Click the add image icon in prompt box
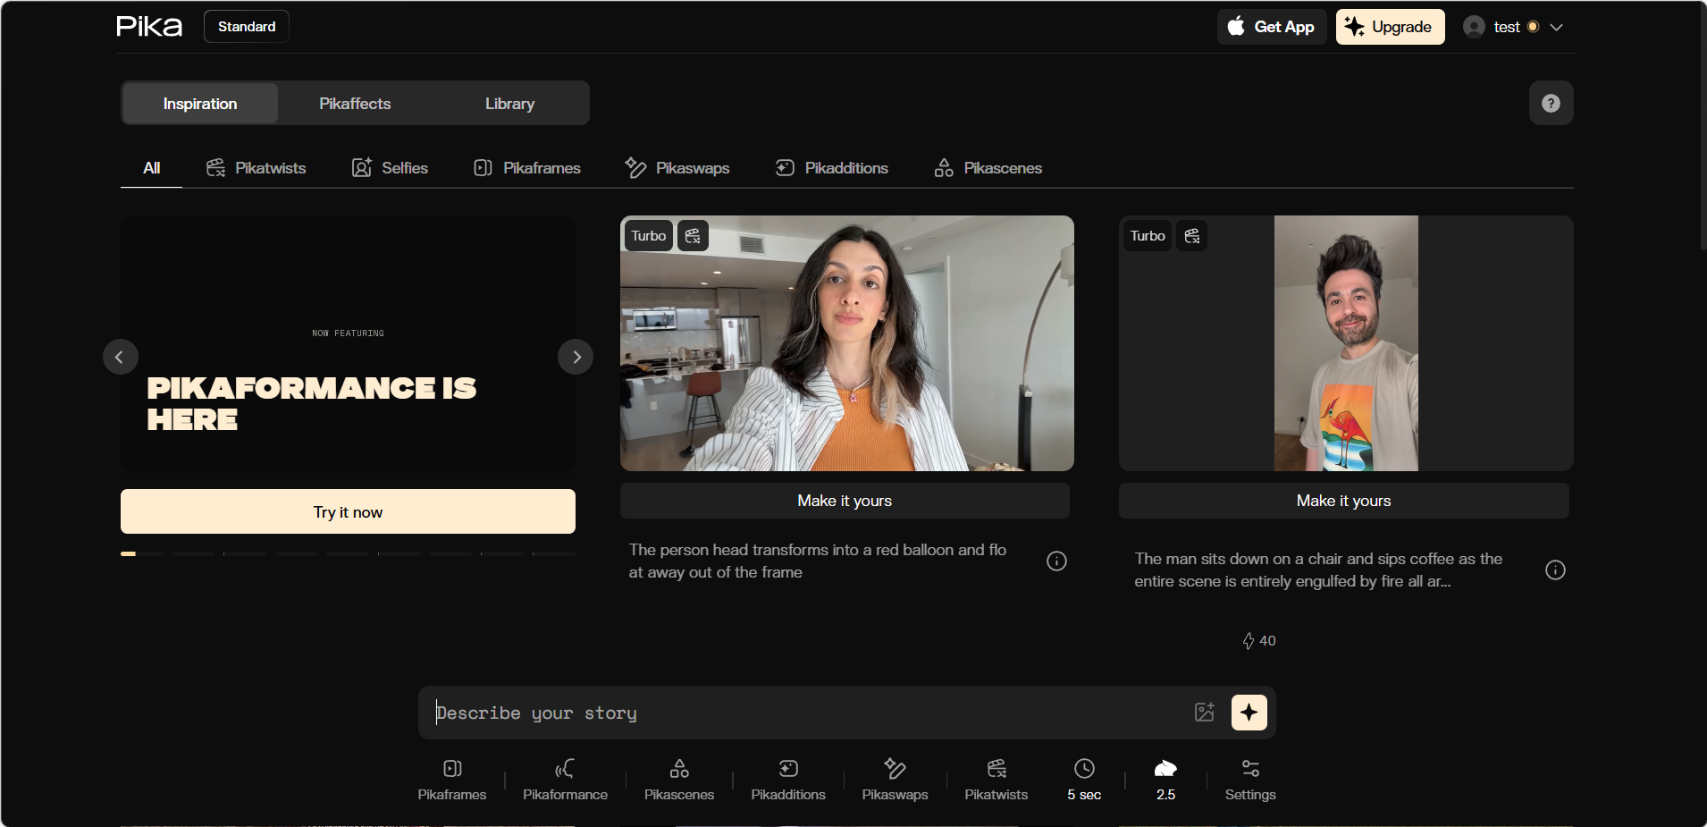This screenshot has width=1707, height=827. 1204,713
